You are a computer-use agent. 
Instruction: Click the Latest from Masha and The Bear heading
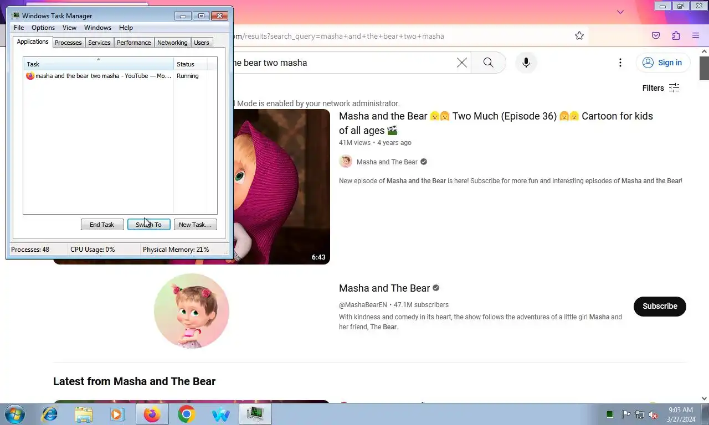point(134,381)
